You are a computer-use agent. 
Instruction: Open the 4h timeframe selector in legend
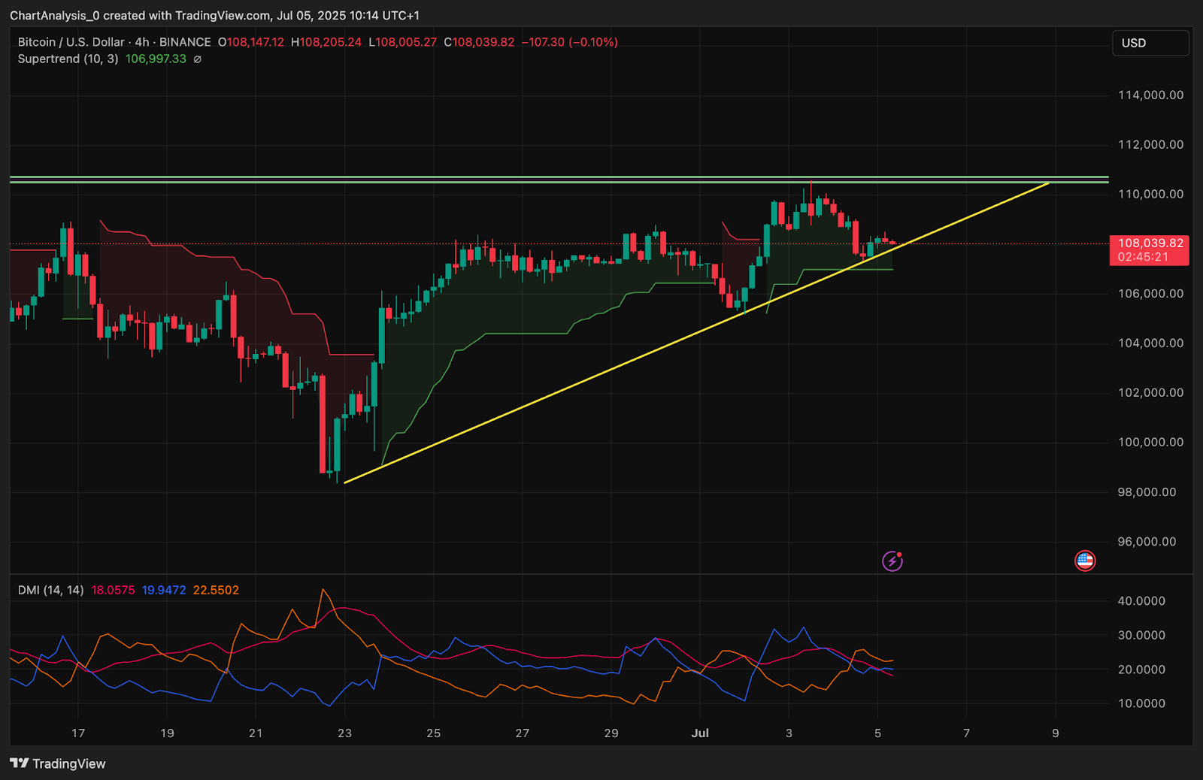[141, 42]
